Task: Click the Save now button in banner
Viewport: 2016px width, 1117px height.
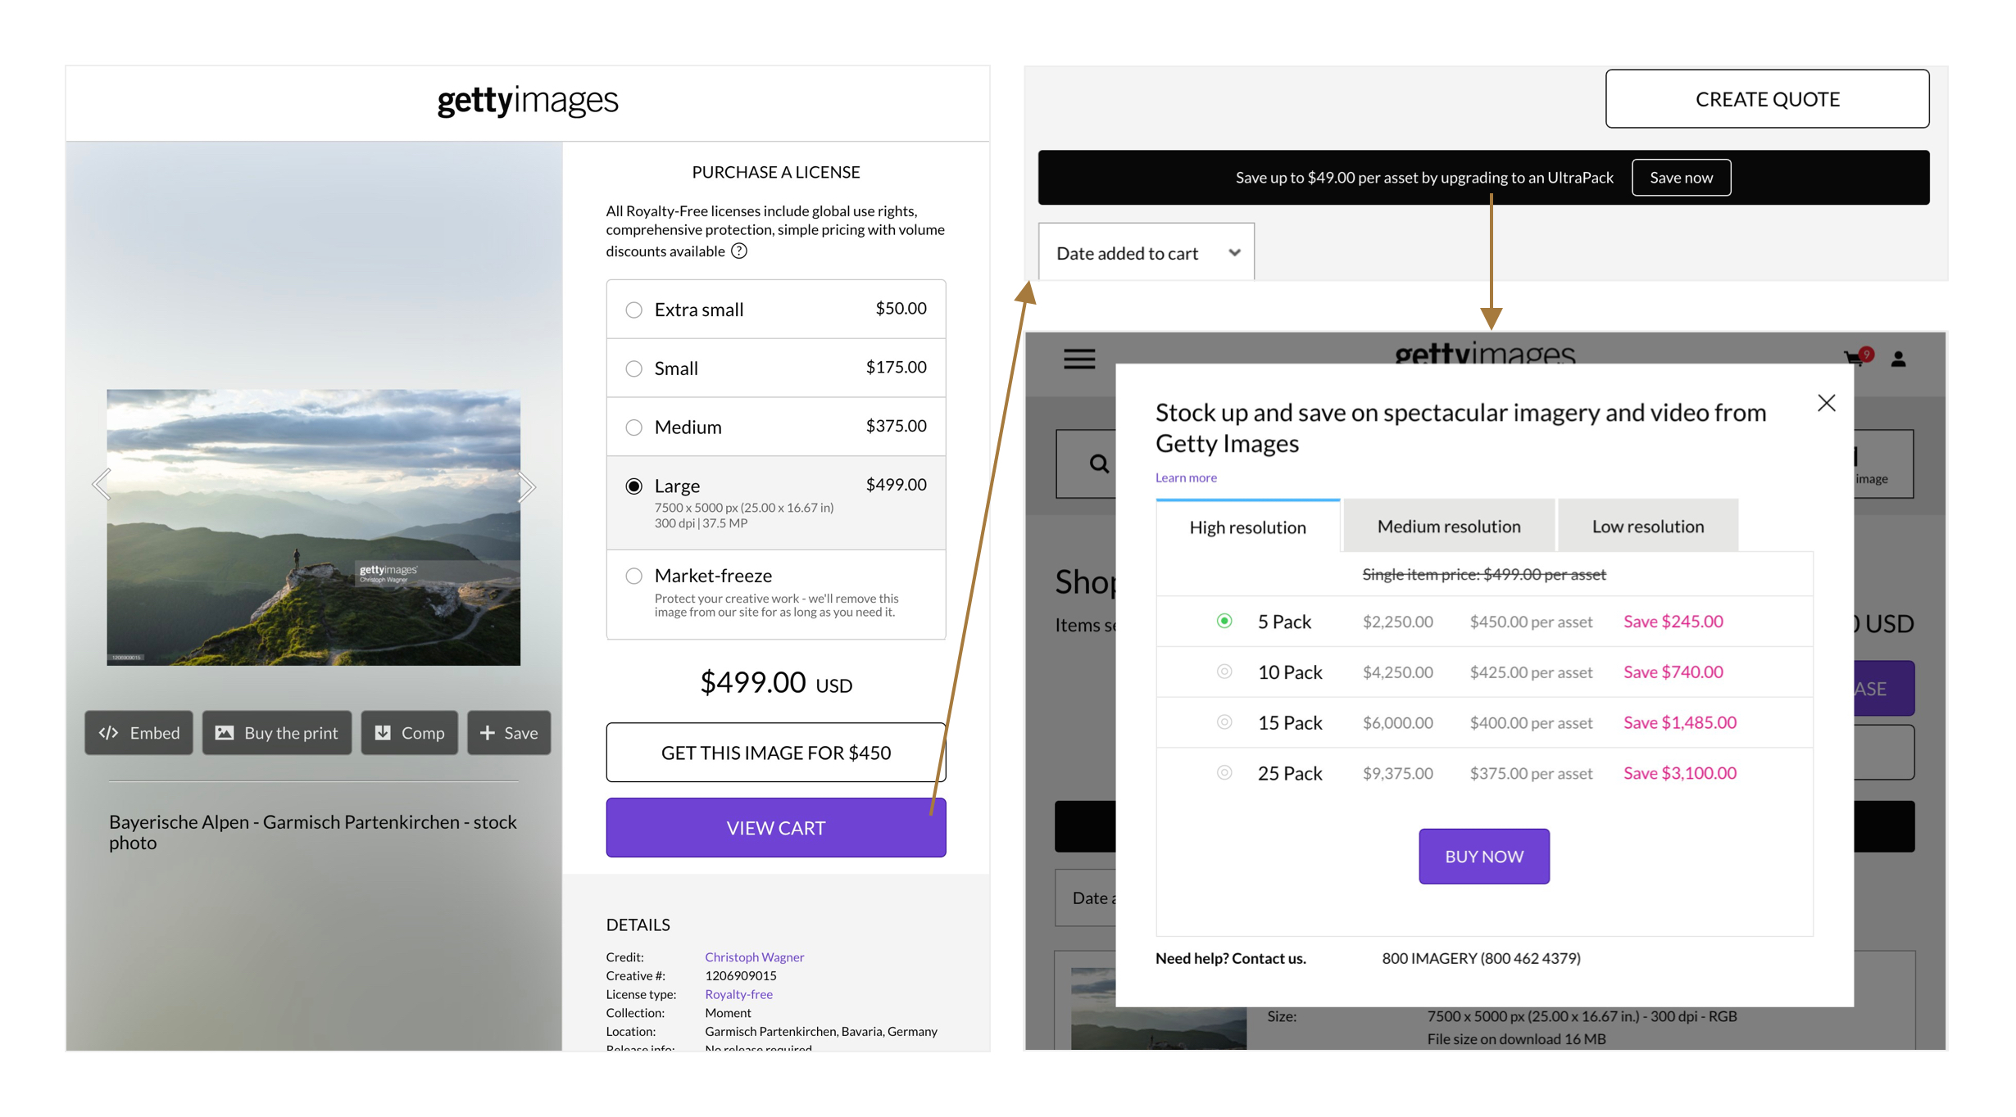Action: pos(1681,178)
